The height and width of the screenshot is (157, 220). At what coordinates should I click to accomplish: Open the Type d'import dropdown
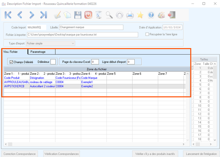[x=51, y=43]
